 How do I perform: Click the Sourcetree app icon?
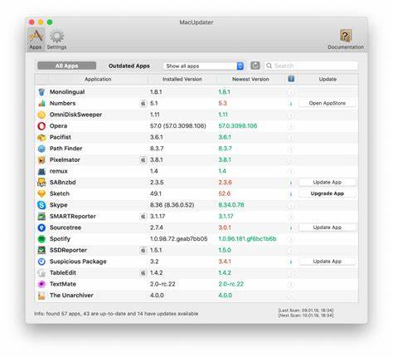41,227
